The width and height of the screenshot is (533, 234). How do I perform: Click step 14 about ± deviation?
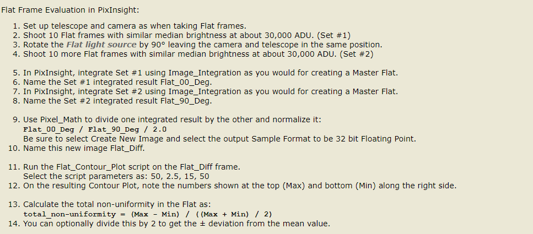click(x=176, y=224)
